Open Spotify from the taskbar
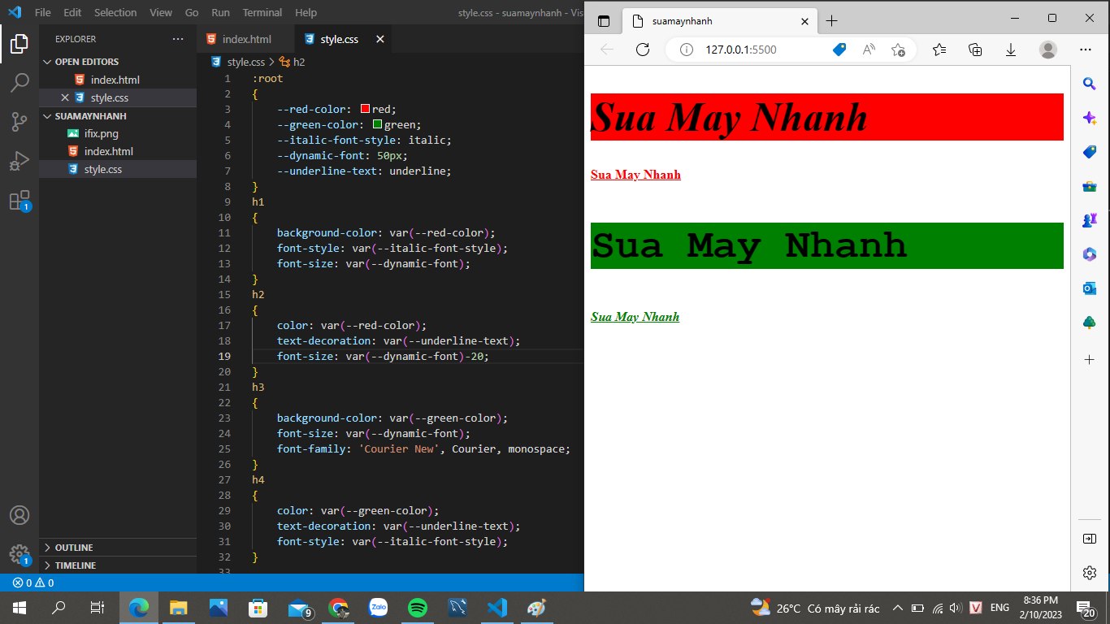The width and height of the screenshot is (1110, 624). tap(418, 608)
